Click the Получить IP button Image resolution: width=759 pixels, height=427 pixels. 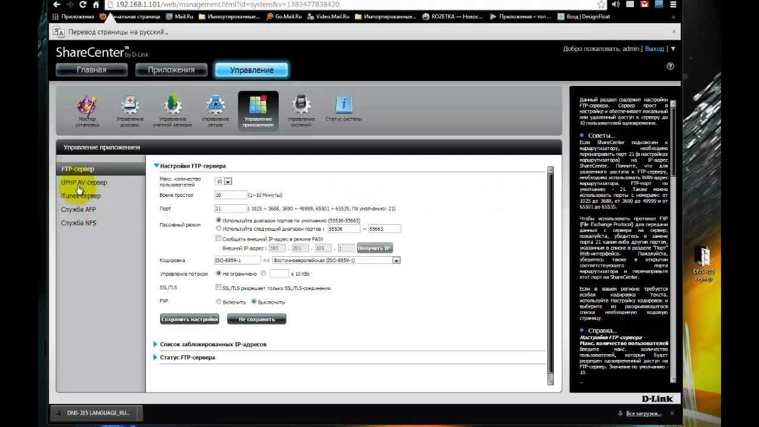(x=375, y=248)
